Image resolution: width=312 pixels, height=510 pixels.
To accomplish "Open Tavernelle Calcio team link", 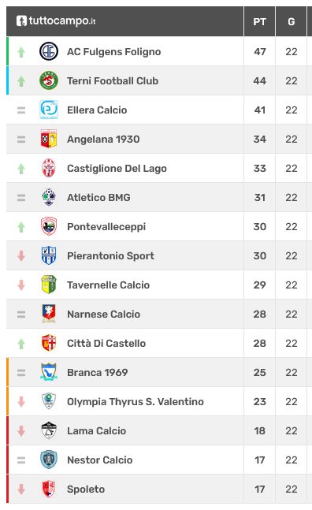I will (x=108, y=285).
